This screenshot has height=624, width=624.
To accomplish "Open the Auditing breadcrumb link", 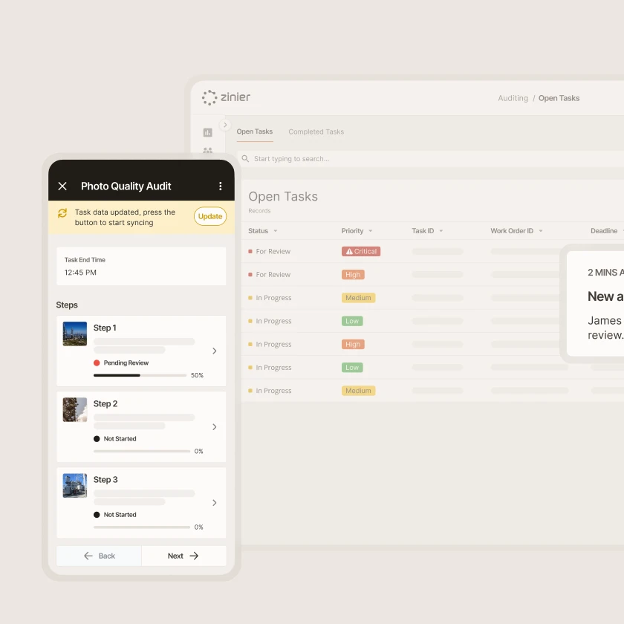I will pos(513,98).
